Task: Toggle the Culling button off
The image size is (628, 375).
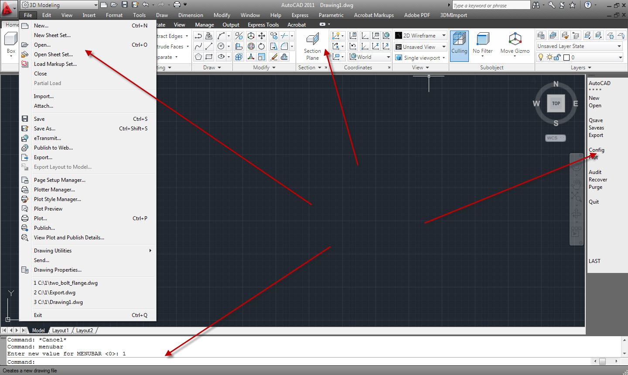Action: tap(459, 45)
